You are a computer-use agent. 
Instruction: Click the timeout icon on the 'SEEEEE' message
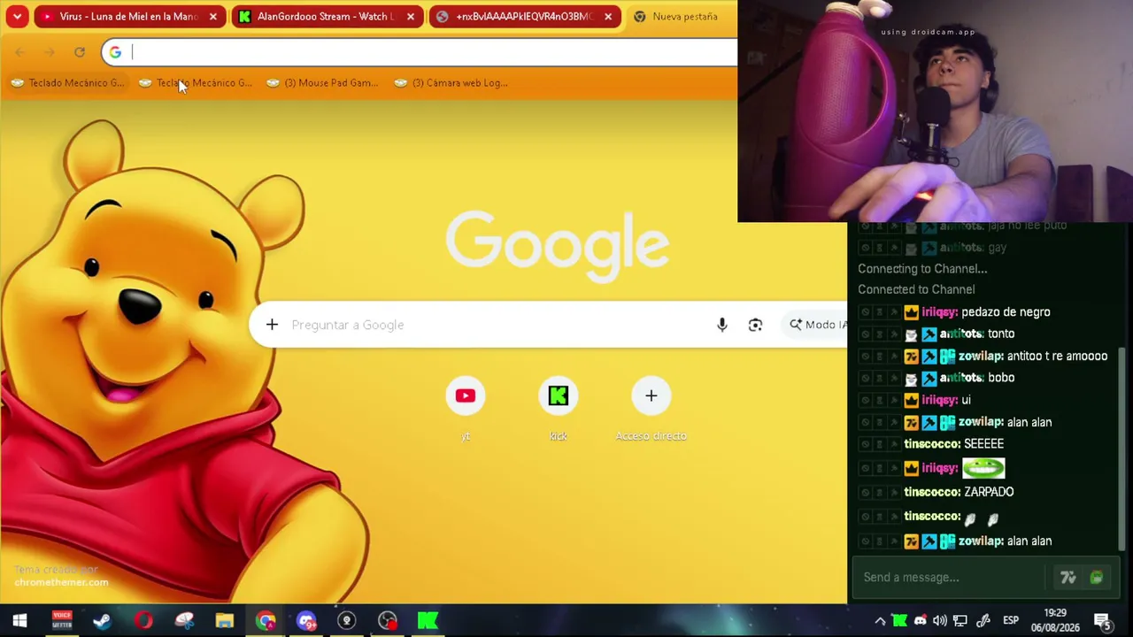point(880,445)
